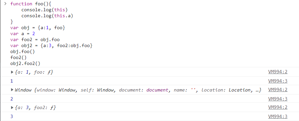Expand the logged {a: 3, foo2: f} object
The height and width of the screenshot is (121, 299).
coord(12,108)
